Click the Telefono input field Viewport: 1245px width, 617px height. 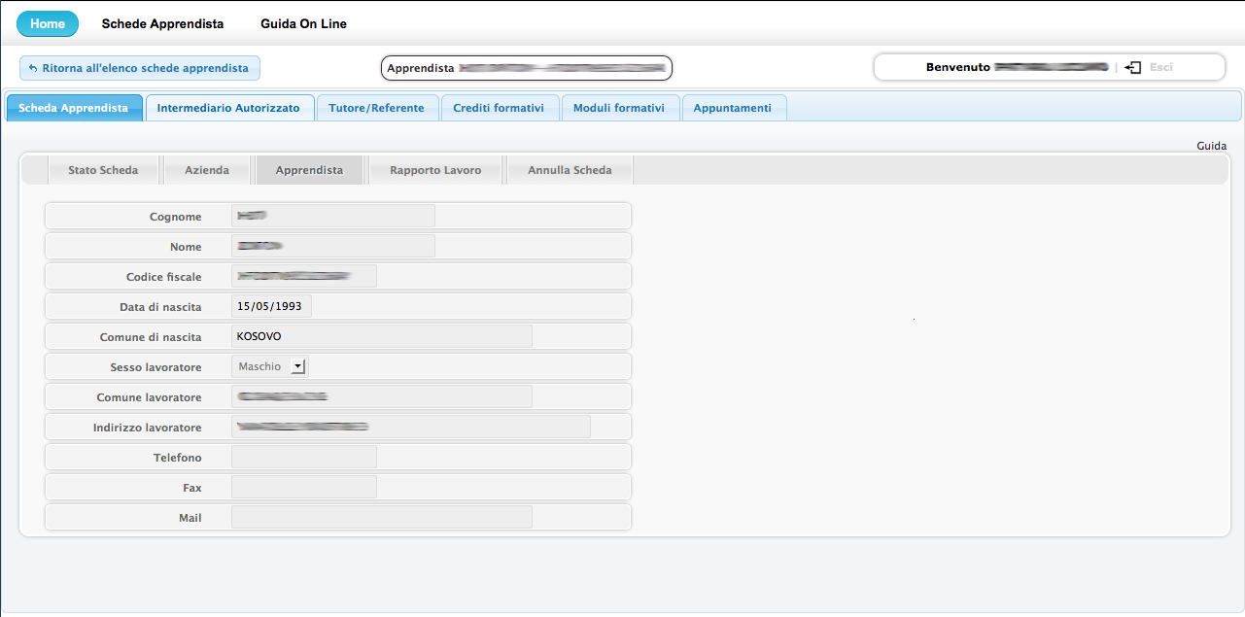tap(303, 458)
